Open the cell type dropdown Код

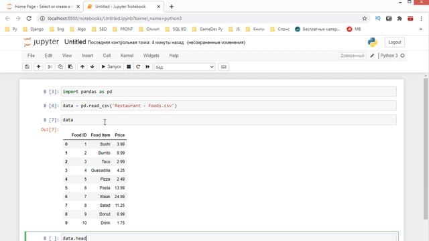coord(185,67)
